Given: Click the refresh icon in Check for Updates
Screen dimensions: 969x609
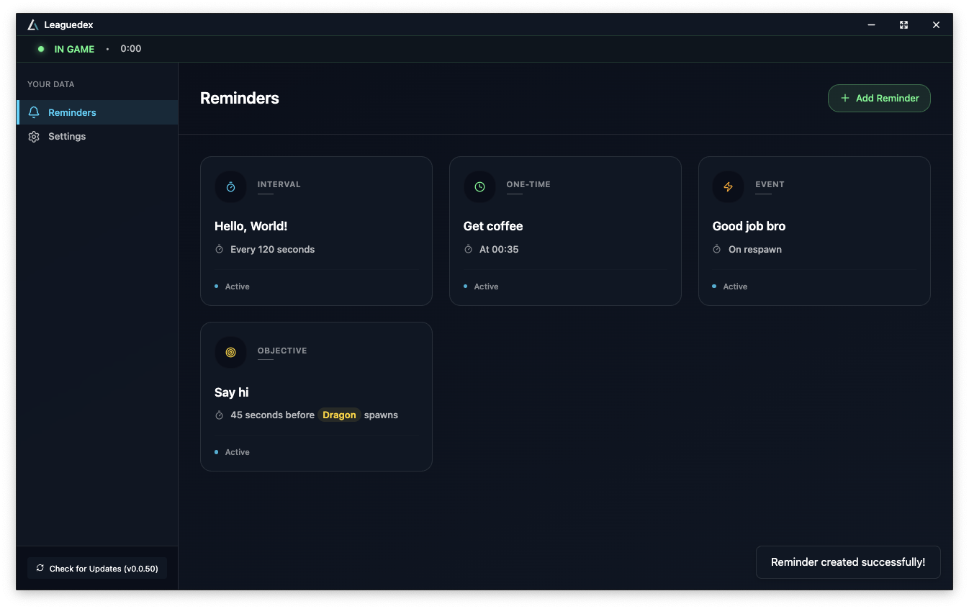Looking at the screenshot, I should point(40,568).
